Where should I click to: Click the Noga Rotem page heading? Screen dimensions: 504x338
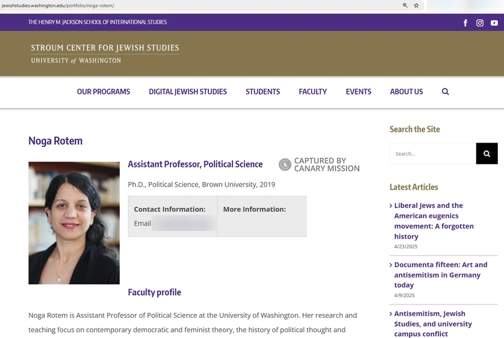click(x=55, y=141)
